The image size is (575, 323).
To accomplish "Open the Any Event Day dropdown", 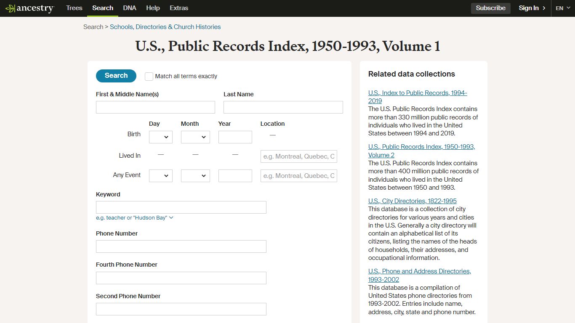I will pyautogui.click(x=161, y=176).
